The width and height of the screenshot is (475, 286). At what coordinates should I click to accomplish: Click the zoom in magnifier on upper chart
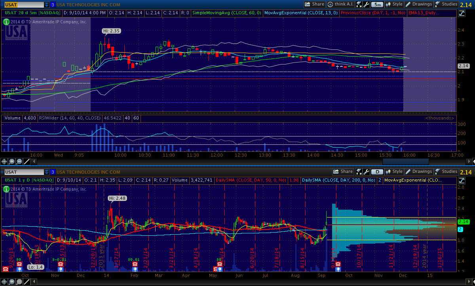tap(12, 161)
